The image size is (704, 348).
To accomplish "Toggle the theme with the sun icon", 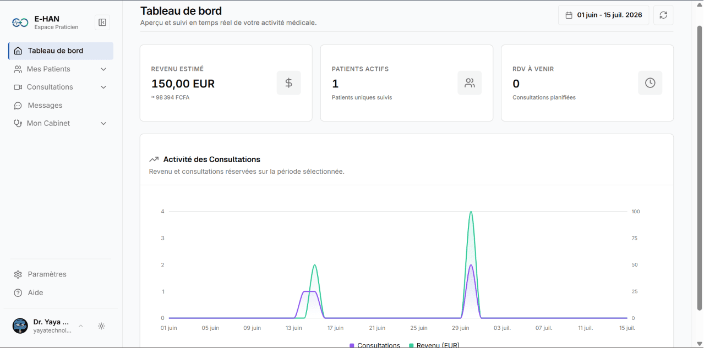I will click(101, 326).
